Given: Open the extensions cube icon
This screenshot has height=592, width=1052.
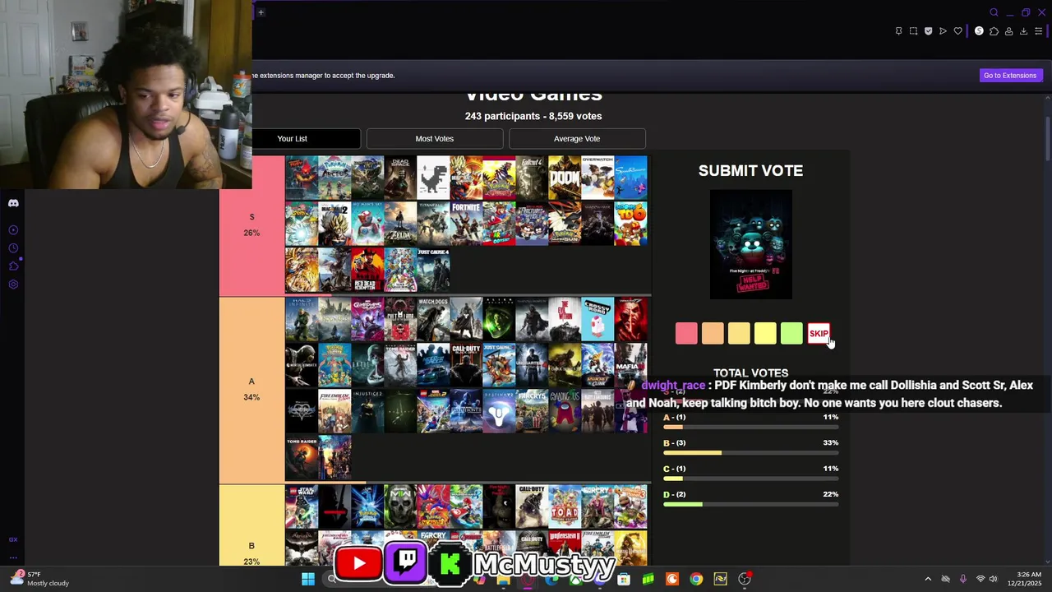Looking at the screenshot, I should (x=994, y=31).
